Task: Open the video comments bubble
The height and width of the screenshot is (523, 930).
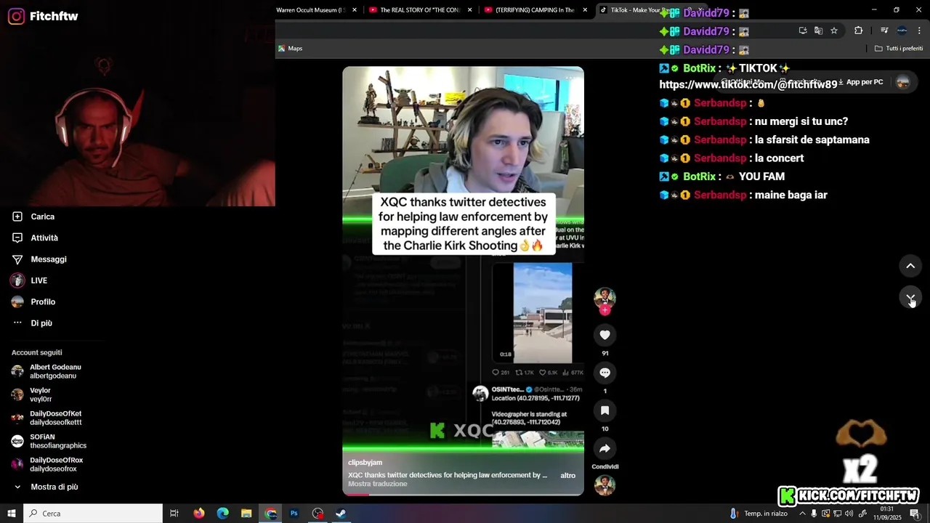Action: tap(604, 373)
